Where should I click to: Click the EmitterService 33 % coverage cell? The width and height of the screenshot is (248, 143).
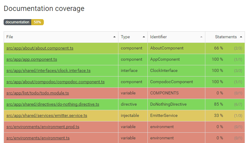pos(218,116)
